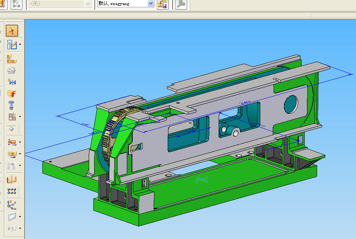Select the revolved feature tool
Viewport: 356px width, 239px height.
pos(12,142)
